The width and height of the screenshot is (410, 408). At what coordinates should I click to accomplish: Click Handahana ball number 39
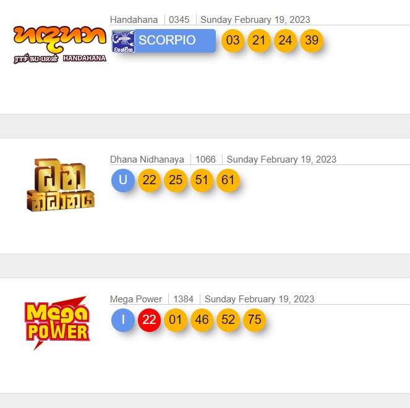tap(312, 41)
